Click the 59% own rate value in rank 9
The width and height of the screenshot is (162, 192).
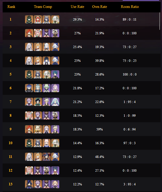pos(100,129)
